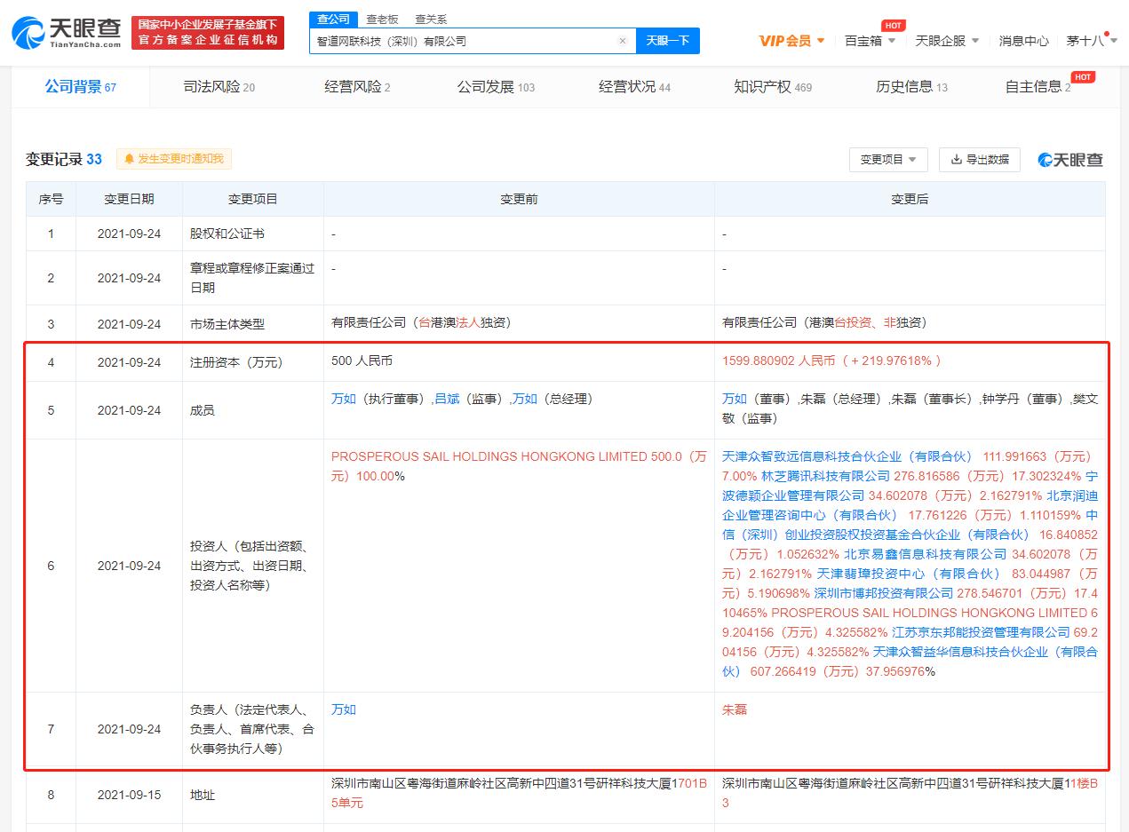Clear the search box with X icon
This screenshot has height=832, width=1129.
click(622, 41)
